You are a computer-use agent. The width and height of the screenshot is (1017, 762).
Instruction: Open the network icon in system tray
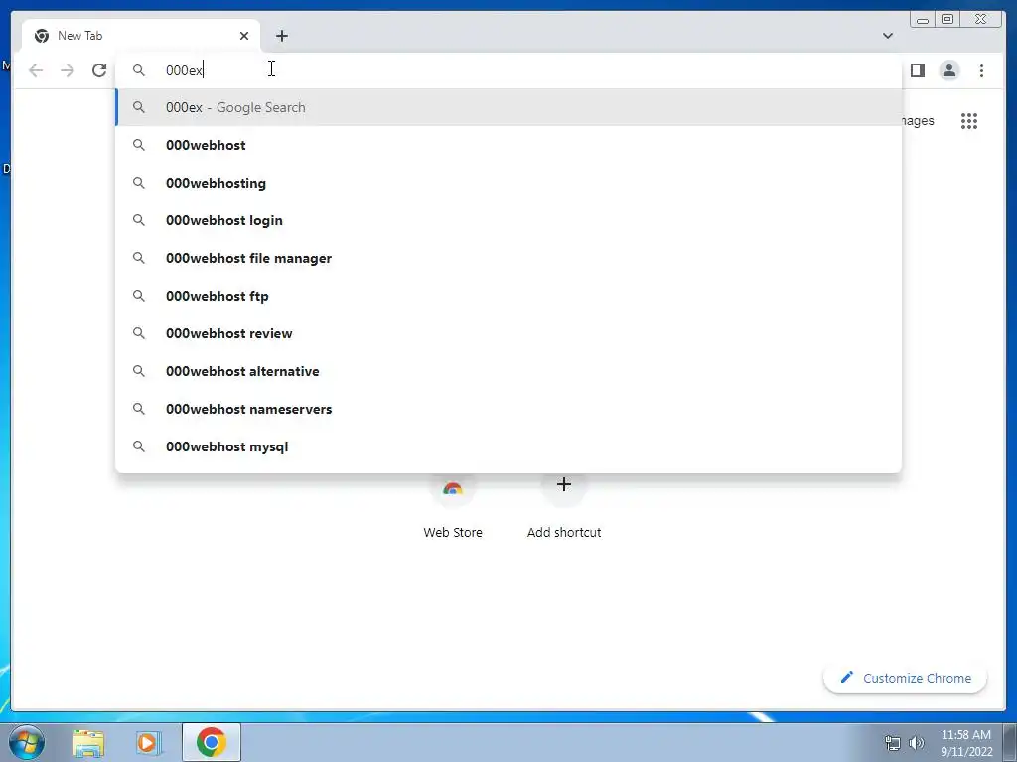click(x=893, y=743)
